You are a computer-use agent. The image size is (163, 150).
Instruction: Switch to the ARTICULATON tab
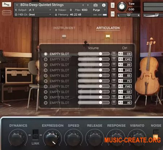[x=108, y=28]
